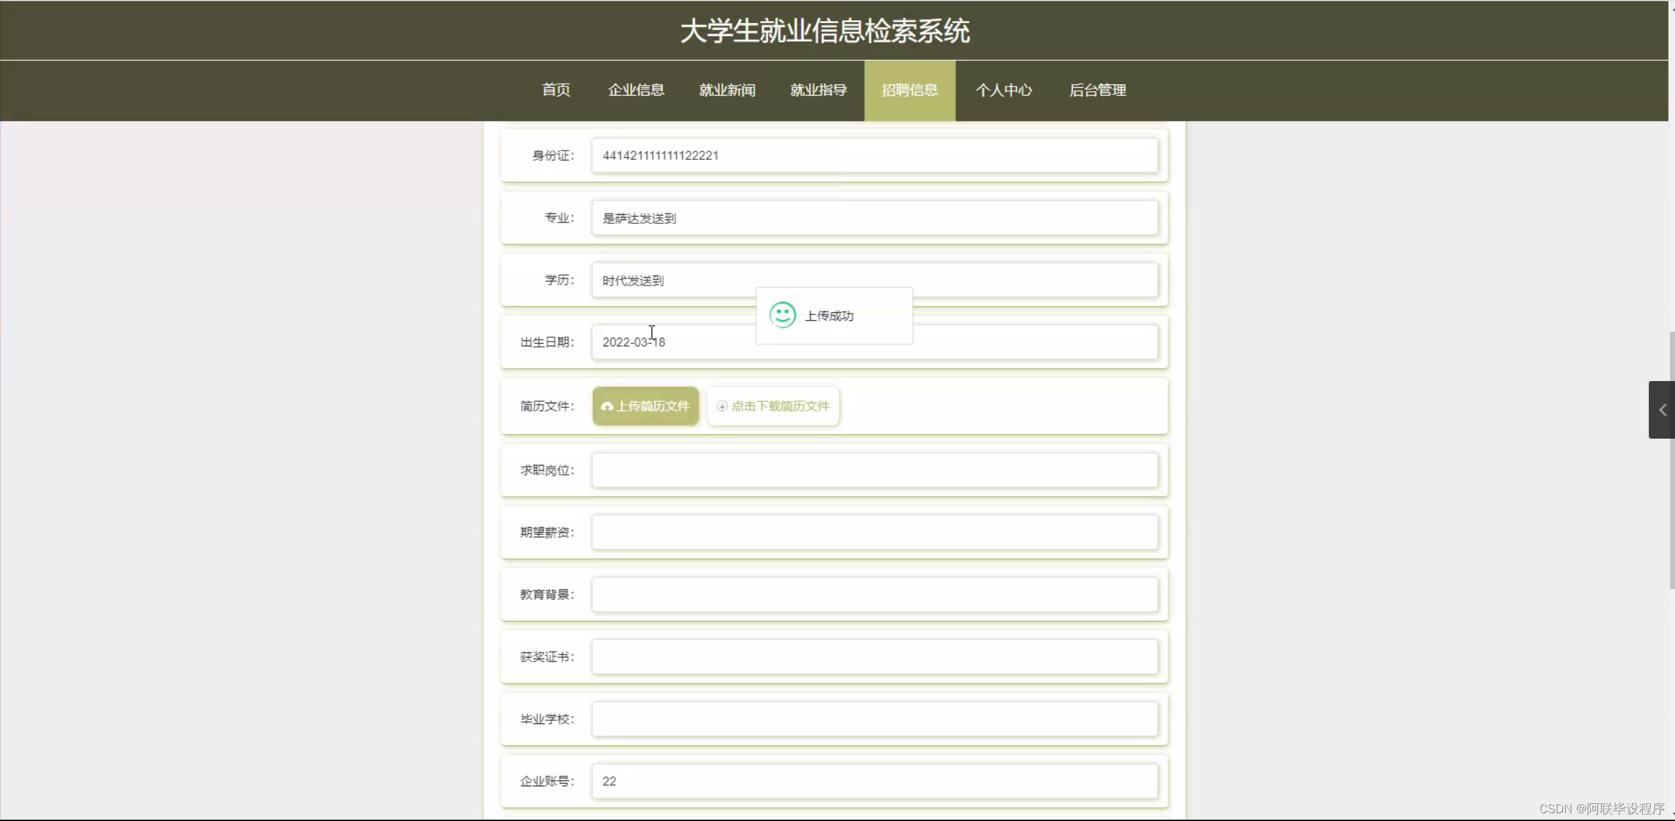Focus the 求职岗位 input field
Screen dimensions: 1675x821
point(874,470)
